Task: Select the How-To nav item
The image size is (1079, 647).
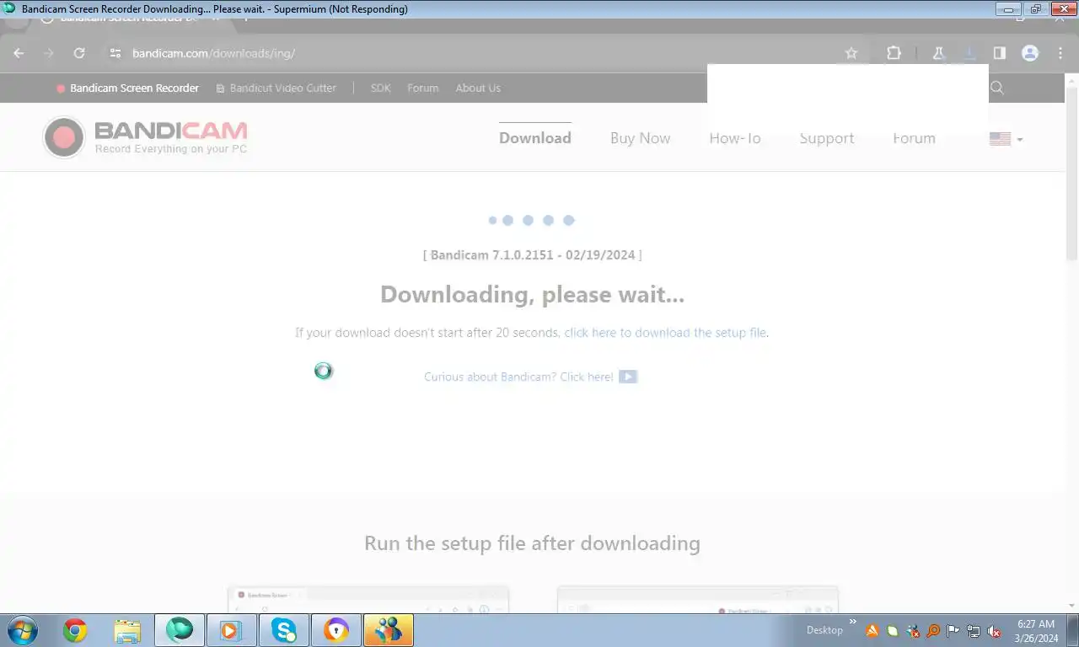Action: pos(735,138)
